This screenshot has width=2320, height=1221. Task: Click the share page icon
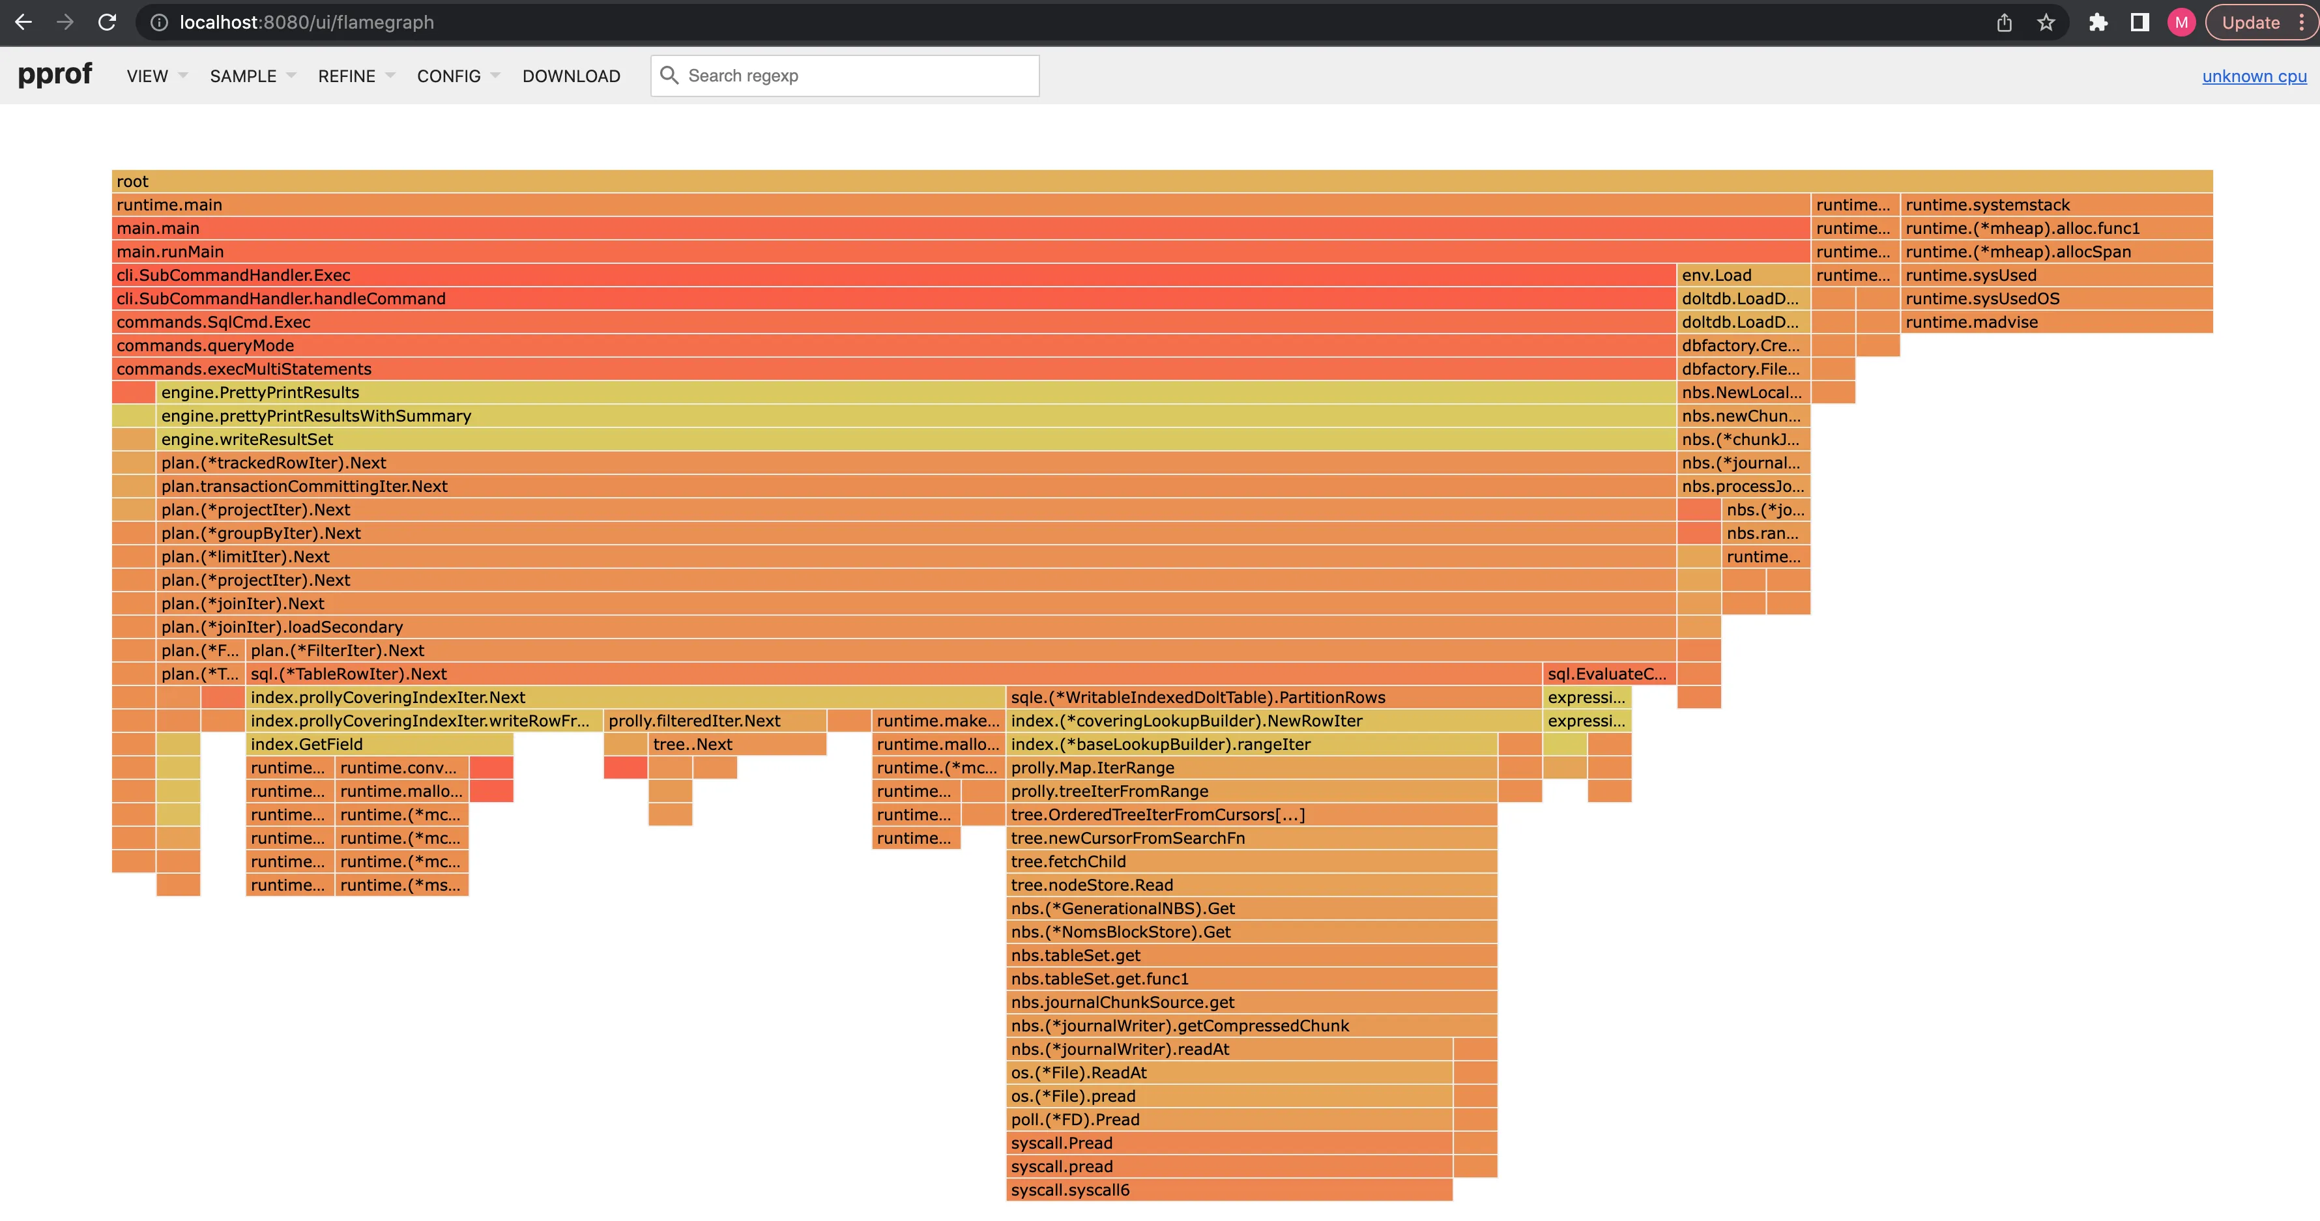point(2004,23)
